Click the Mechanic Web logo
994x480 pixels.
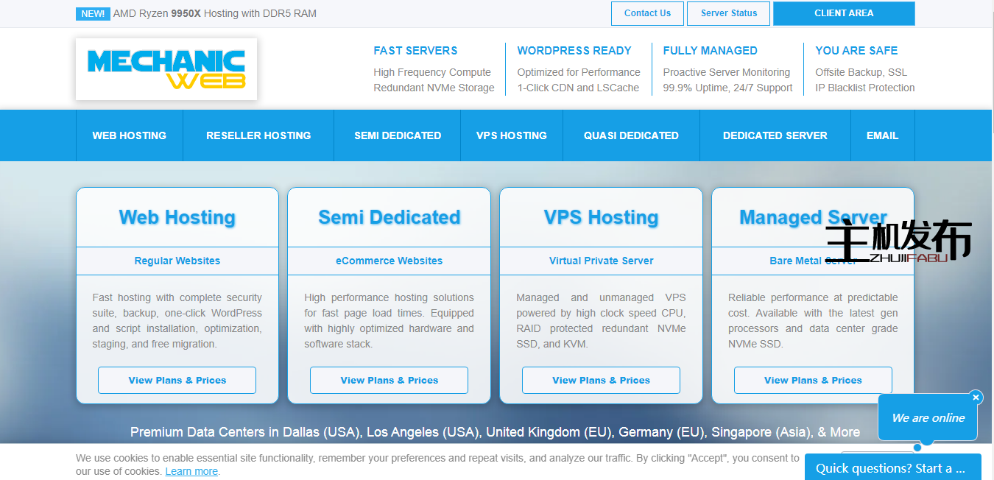166,69
